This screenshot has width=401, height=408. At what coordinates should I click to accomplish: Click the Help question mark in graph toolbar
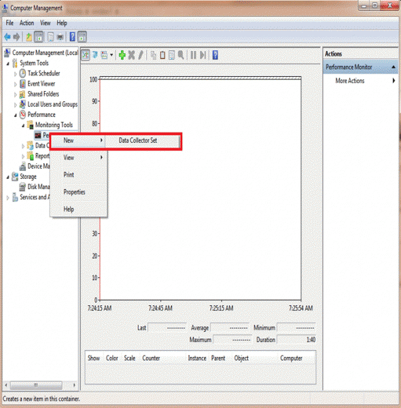coord(215,55)
